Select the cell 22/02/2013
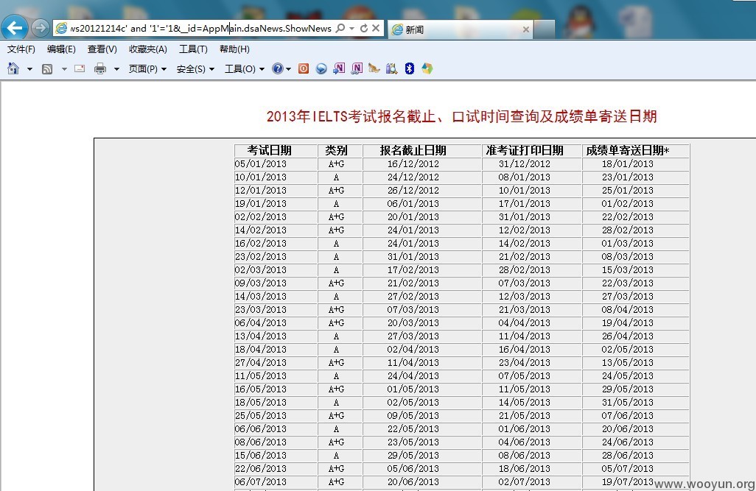 [627, 217]
